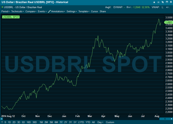This screenshot has width=173, height=124.
Task: Select the 6M range button
Action: 56,122
